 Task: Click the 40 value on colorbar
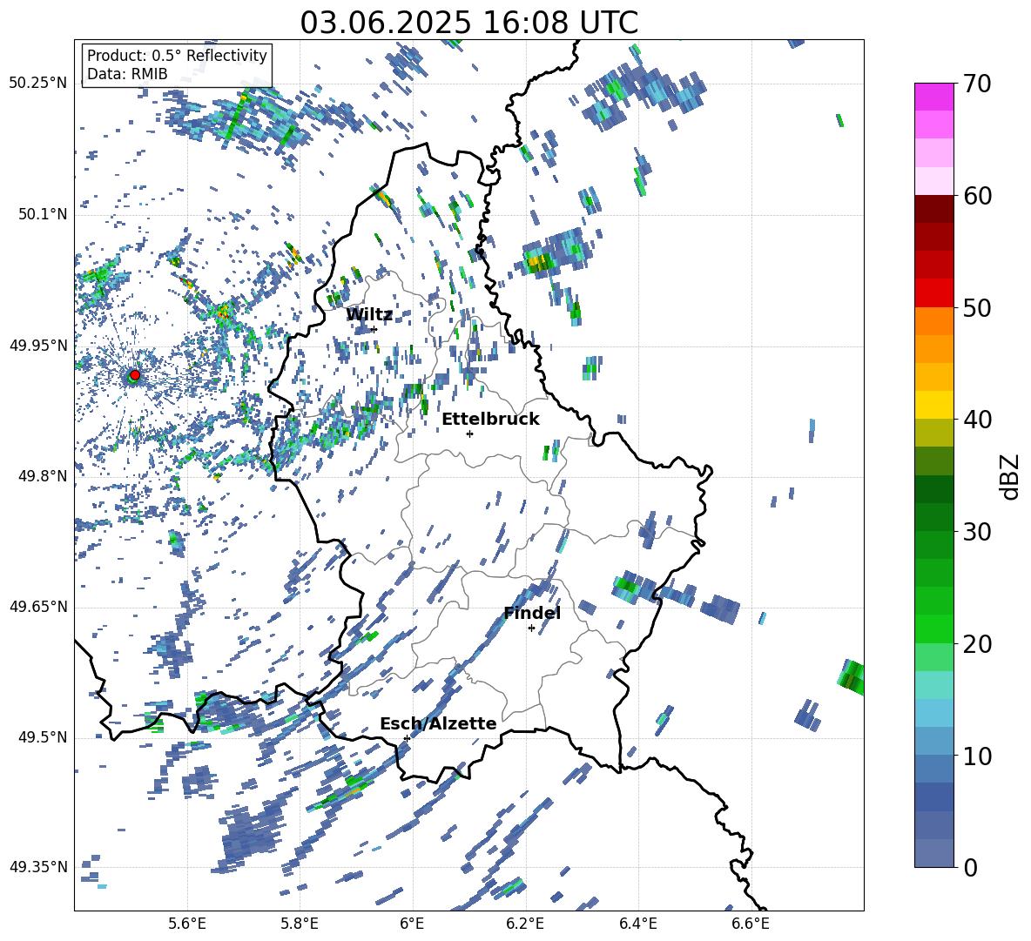click(977, 420)
